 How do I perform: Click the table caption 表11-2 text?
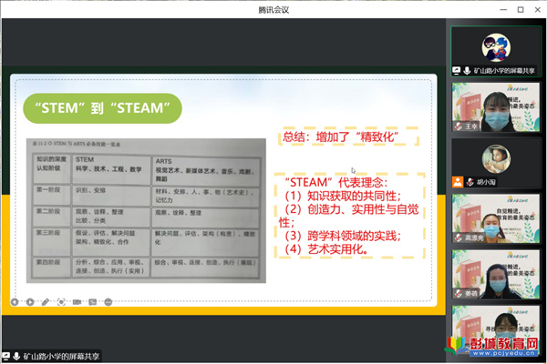coord(77,144)
